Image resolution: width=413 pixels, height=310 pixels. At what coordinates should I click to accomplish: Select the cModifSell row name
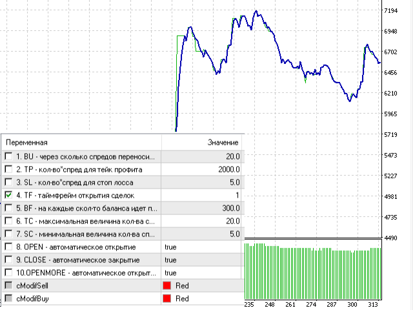[x=32, y=285]
